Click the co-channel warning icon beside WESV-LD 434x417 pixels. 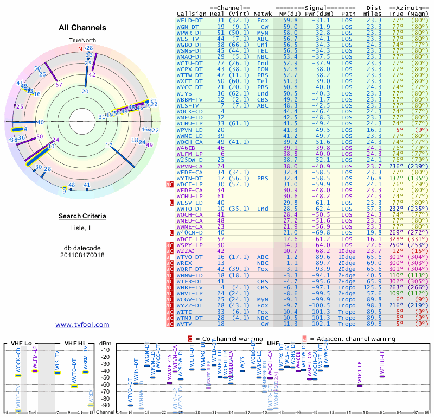171,202
